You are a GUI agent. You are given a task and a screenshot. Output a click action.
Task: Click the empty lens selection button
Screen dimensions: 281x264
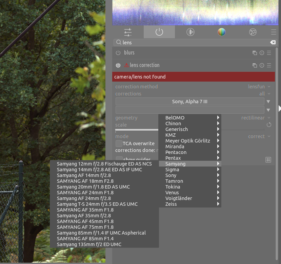coord(190,110)
